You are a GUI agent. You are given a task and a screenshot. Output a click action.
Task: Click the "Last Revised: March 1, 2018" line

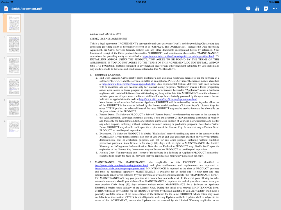coord(106,34)
